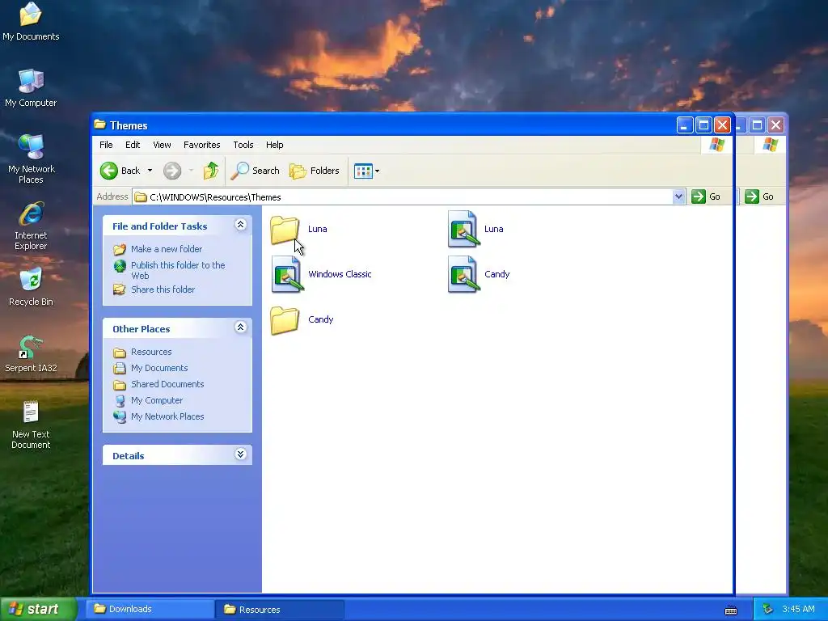The height and width of the screenshot is (621, 828).
Task: Click Go button in the background window
Action: click(x=759, y=196)
